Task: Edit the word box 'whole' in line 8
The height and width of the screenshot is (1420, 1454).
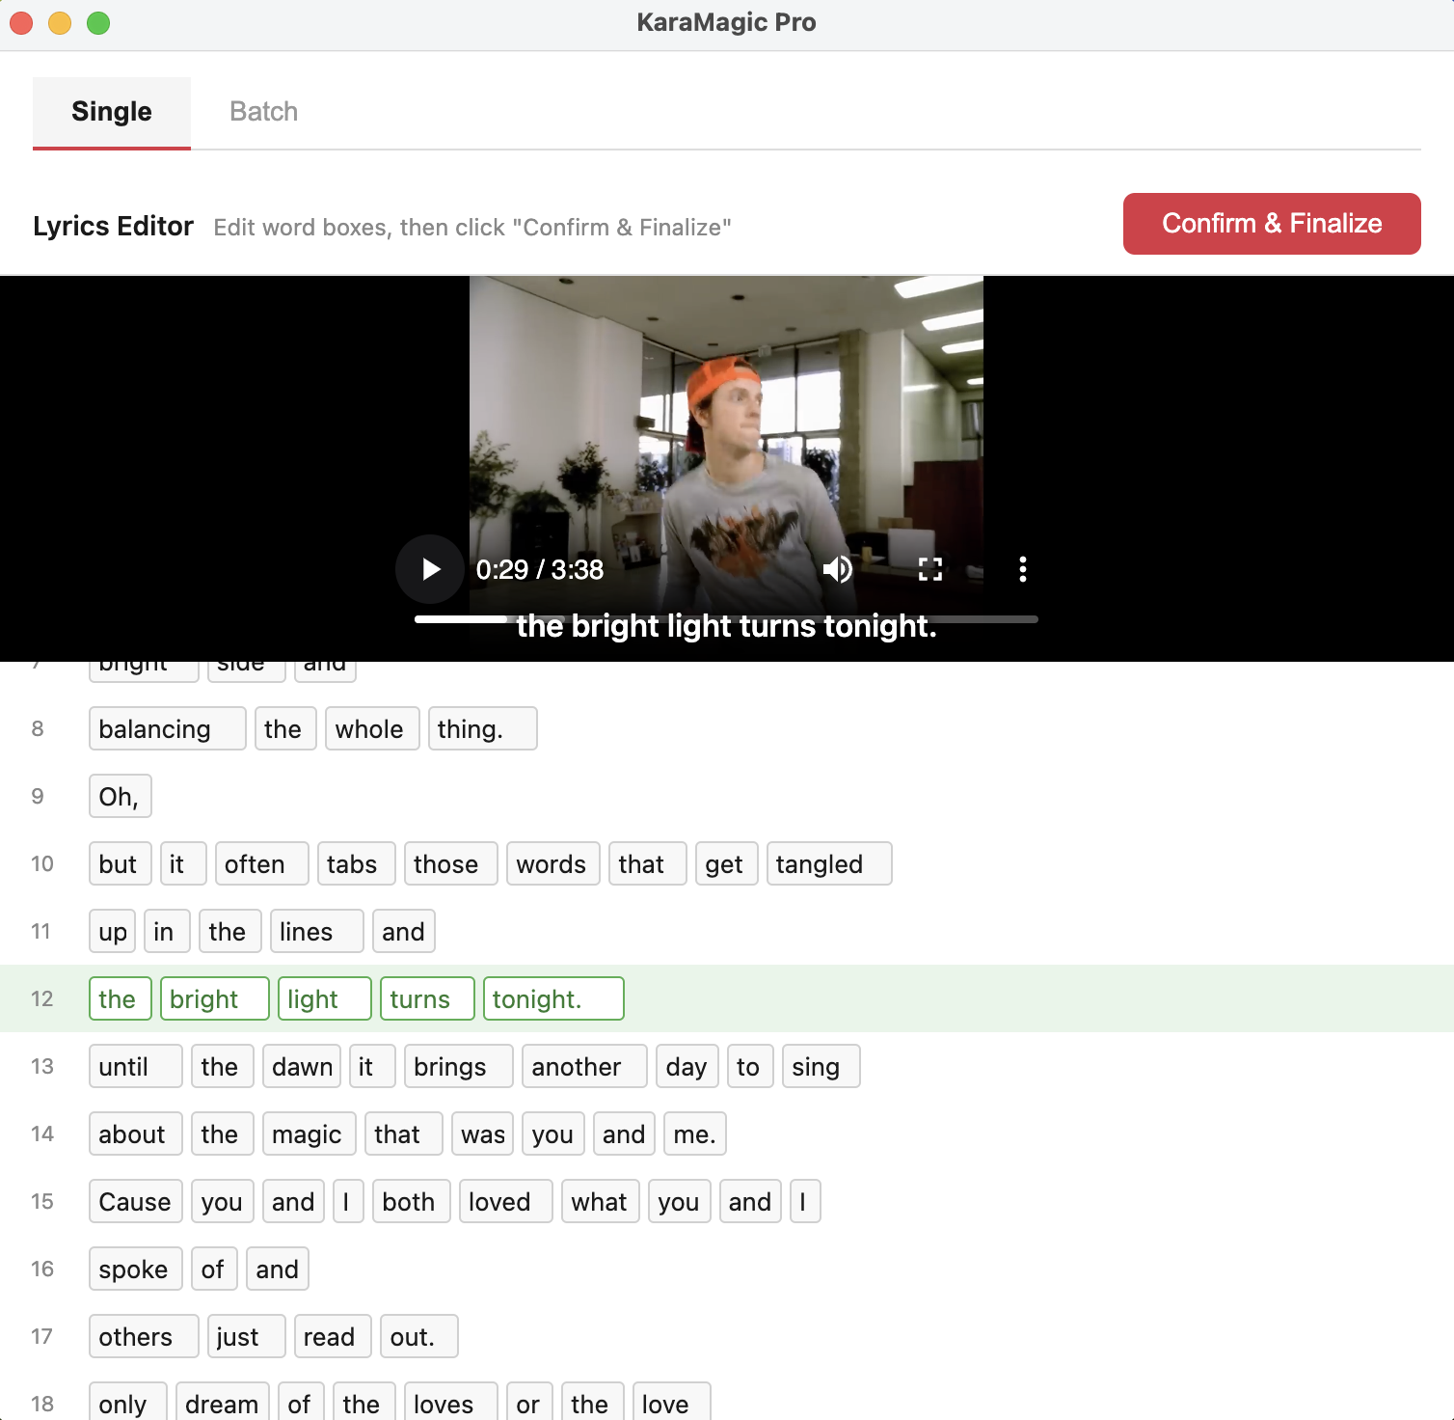Action: (372, 729)
